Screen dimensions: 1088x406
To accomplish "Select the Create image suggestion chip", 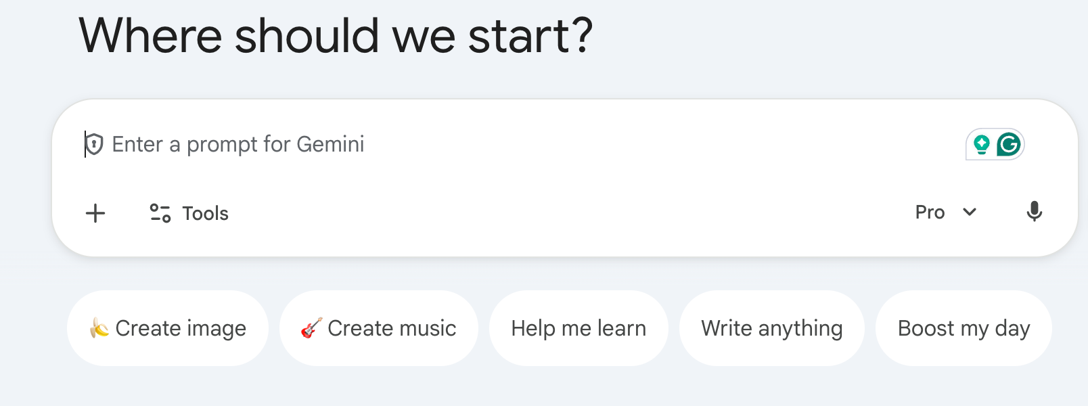I will point(181,328).
